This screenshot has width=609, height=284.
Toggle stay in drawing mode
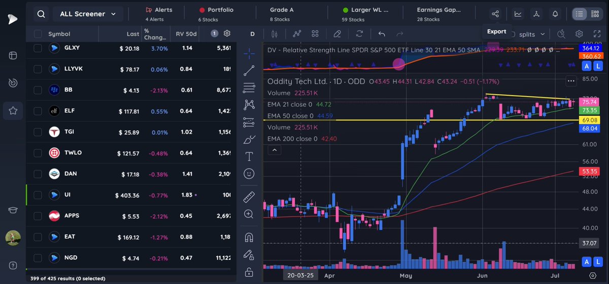click(x=249, y=254)
